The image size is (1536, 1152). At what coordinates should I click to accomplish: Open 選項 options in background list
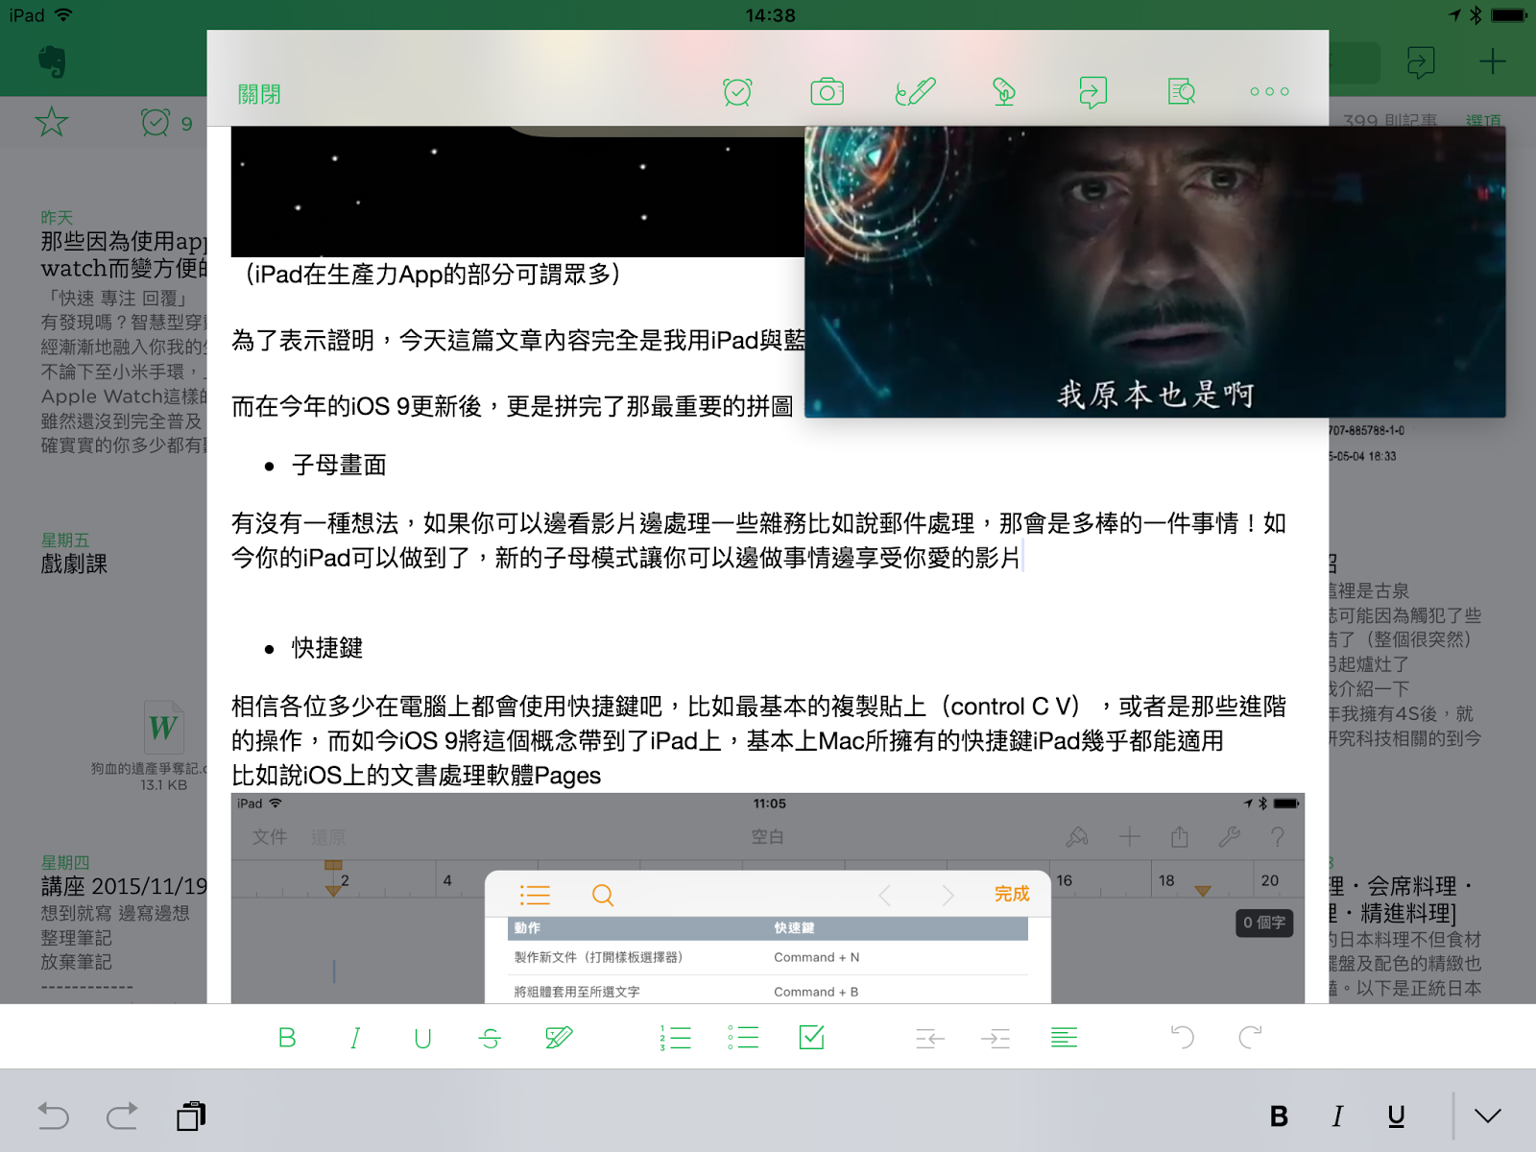(1483, 122)
